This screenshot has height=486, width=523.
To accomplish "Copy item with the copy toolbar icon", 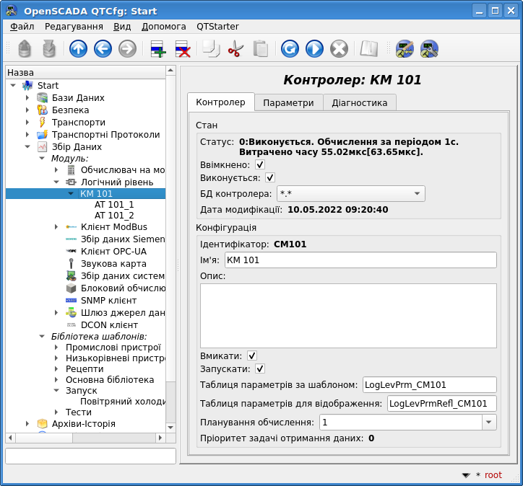I will click(x=211, y=49).
